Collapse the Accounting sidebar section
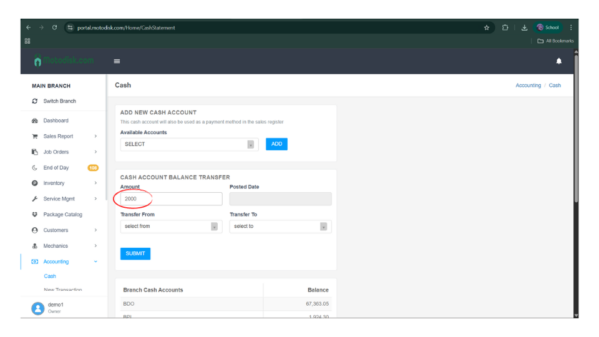The image size is (599, 337). pos(95,261)
